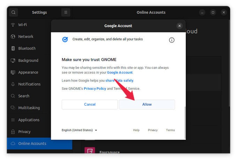Select Network in the sidebar
Image resolution: width=237 pixels, height=161 pixels.
[x=29, y=37]
